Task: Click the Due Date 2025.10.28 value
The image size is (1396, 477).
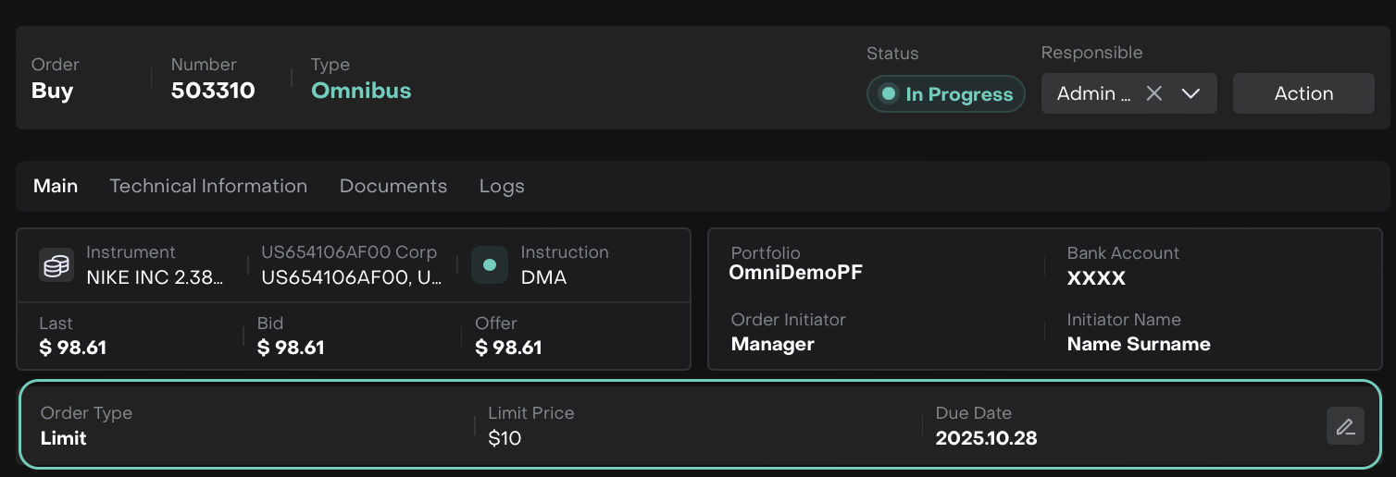Action: tap(986, 438)
